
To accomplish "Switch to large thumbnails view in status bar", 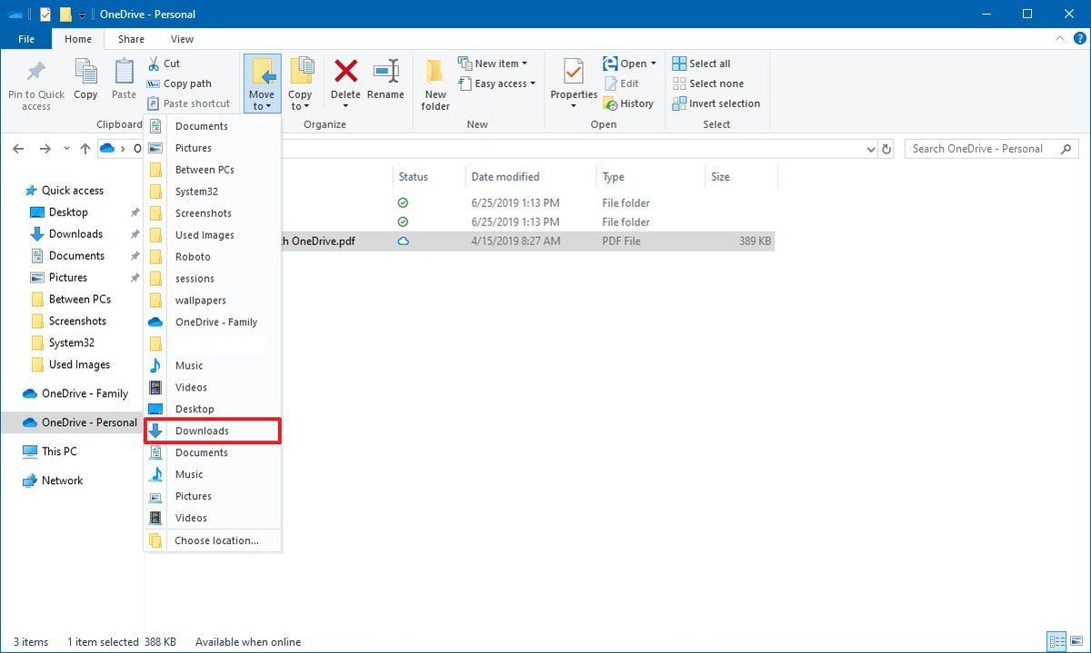I will (1077, 641).
